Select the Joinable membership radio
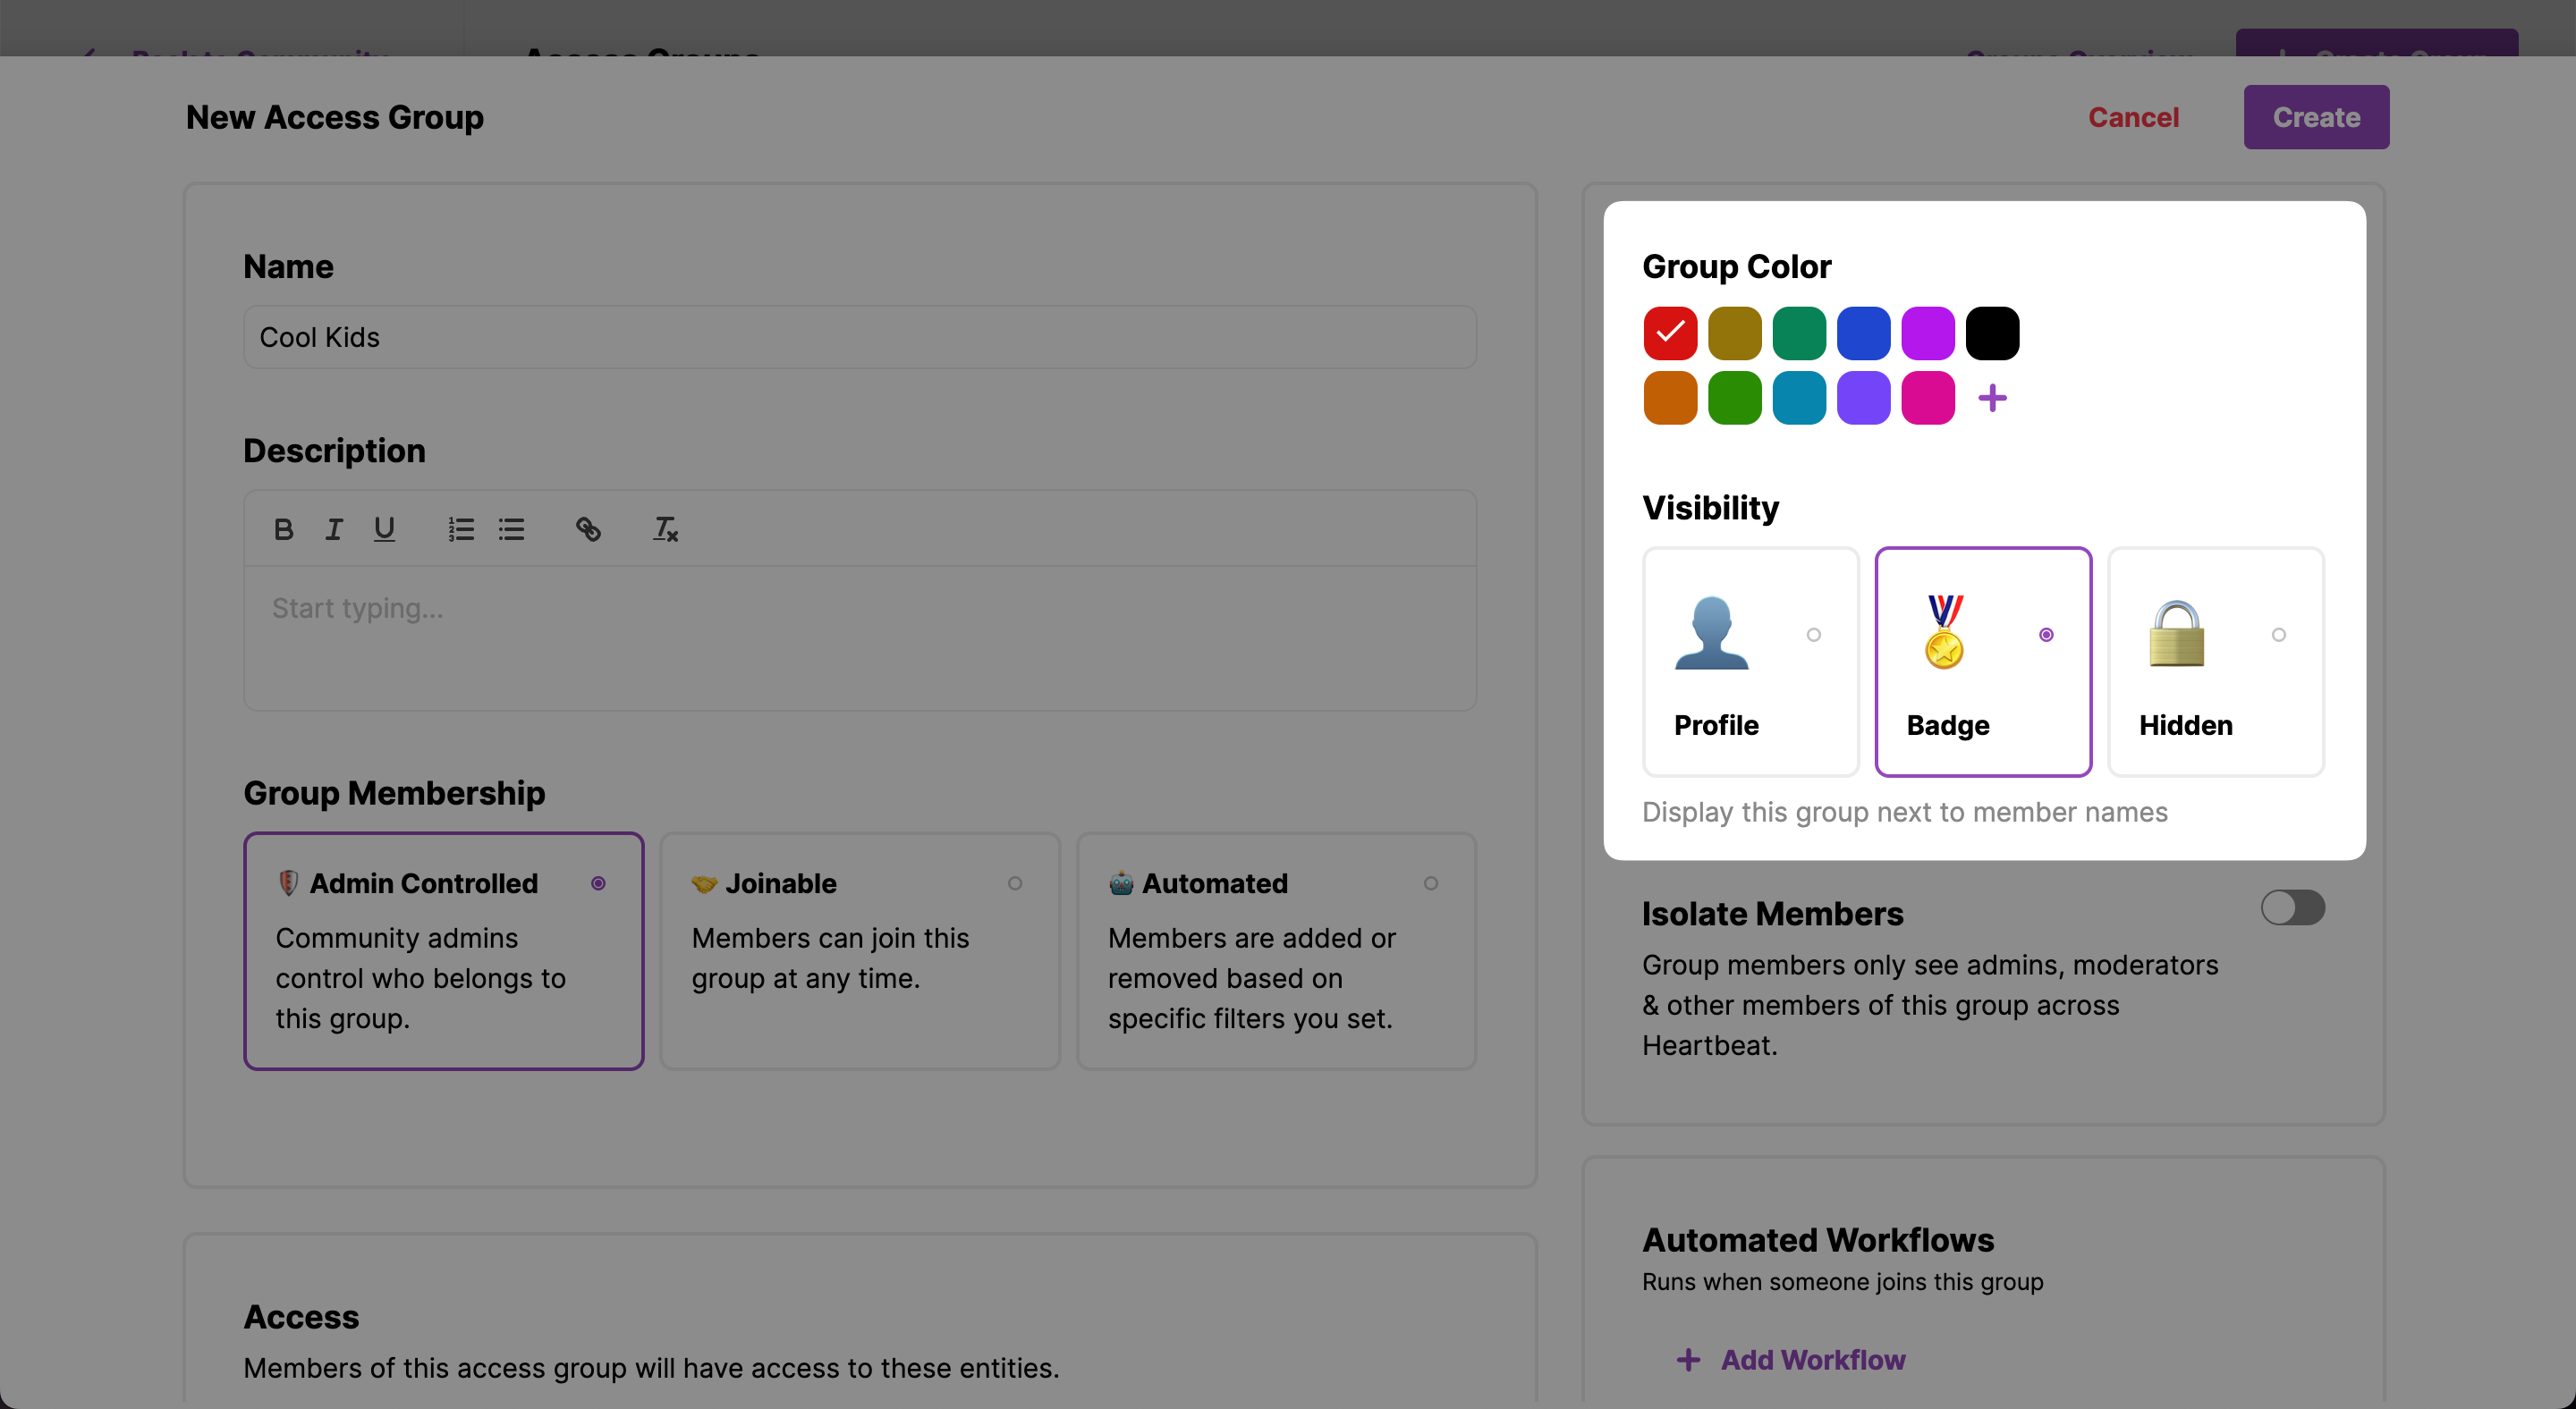Image resolution: width=2576 pixels, height=1409 pixels. tap(1015, 883)
